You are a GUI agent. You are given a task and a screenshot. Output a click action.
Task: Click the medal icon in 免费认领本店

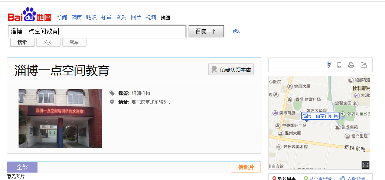click(214, 69)
